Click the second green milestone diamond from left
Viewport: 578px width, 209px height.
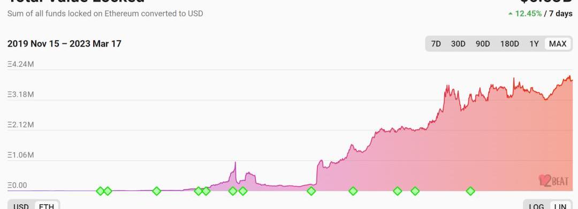[108, 191]
